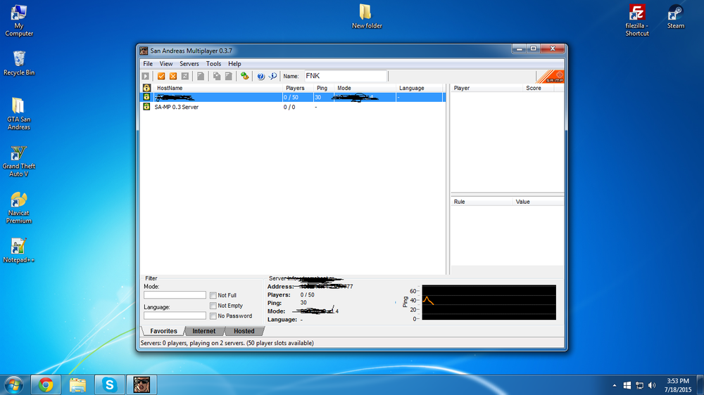Open the Servers menu
The image size is (704, 395).
click(x=189, y=64)
